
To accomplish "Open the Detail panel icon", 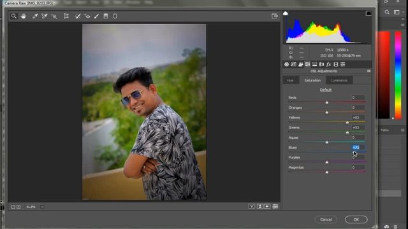I will tap(300, 64).
